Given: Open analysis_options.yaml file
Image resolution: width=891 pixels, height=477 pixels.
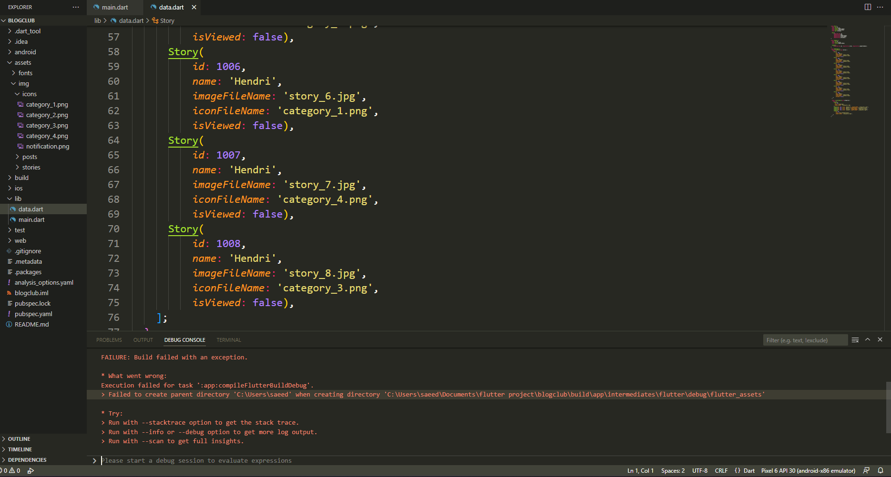Looking at the screenshot, I should tap(44, 282).
